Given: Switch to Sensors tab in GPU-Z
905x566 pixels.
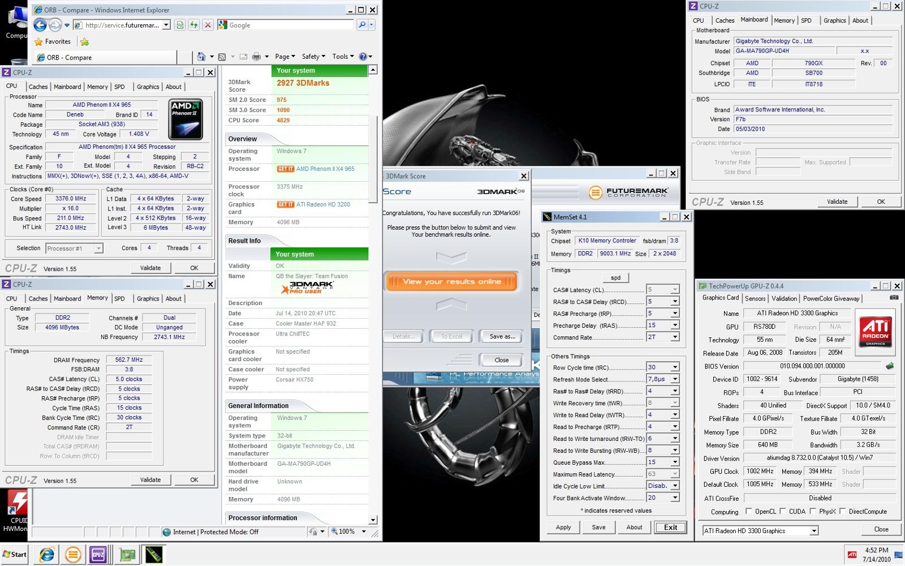Looking at the screenshot, I should [x=755, y=298].
